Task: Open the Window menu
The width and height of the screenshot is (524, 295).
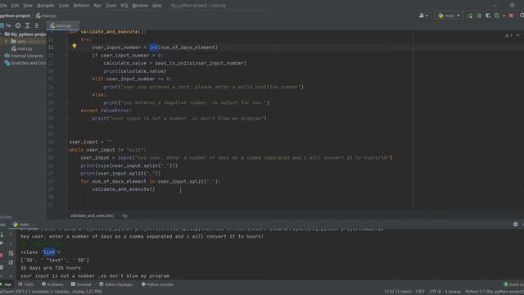Action: 140,6
